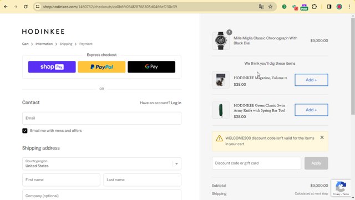Toggle the browser side panel icon
This screenshot has height=200, width=355.
click(329, 7)
